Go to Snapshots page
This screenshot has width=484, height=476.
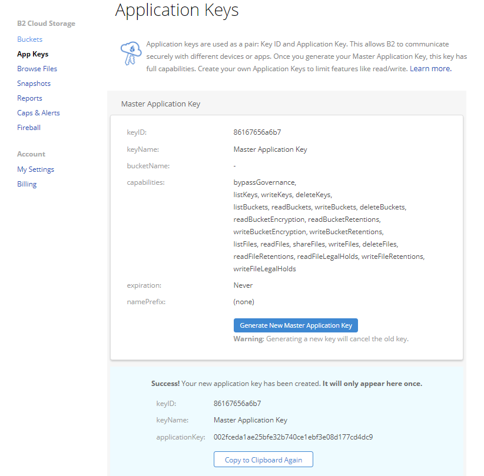[x=34, y=84]
